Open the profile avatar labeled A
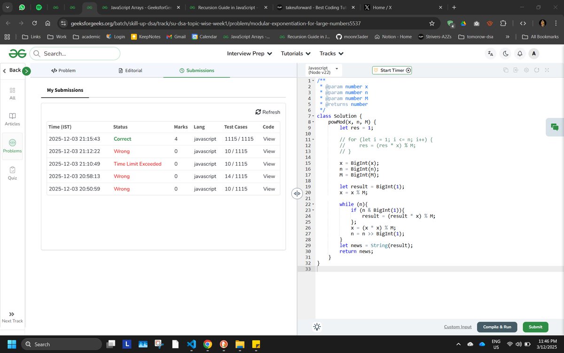The image size is (564, 353). 533,54
